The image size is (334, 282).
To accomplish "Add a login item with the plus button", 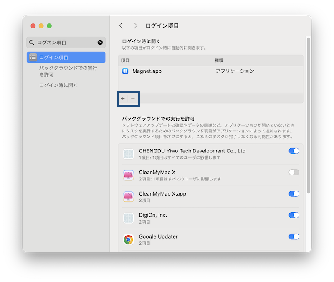I will coord(123,99).
